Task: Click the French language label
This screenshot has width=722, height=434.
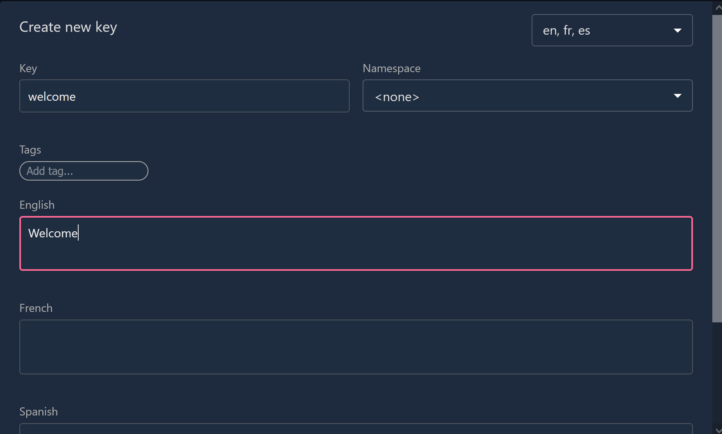Action: click(x=35, y=308)
